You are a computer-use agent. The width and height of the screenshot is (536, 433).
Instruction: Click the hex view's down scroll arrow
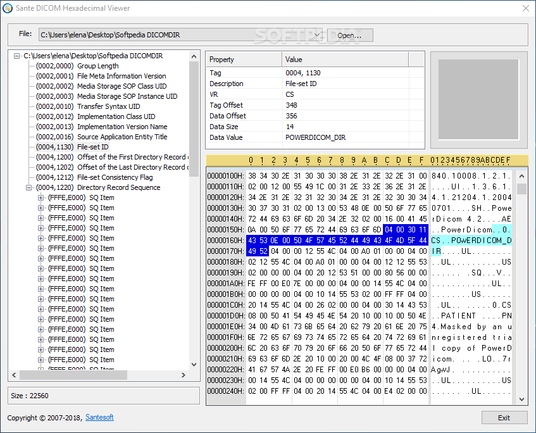point(521,399)
